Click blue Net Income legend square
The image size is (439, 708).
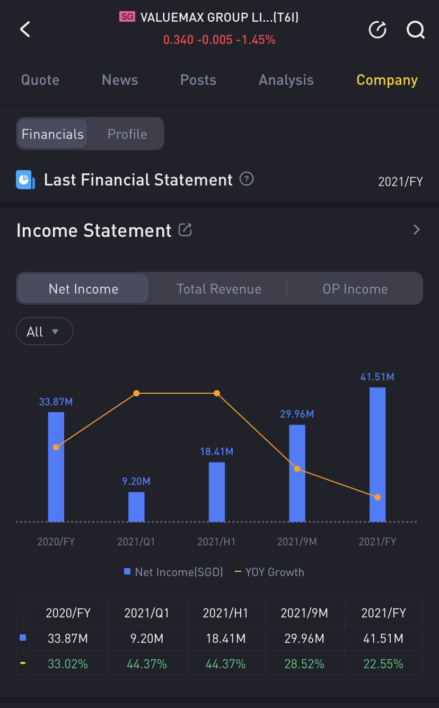[127, 571]
